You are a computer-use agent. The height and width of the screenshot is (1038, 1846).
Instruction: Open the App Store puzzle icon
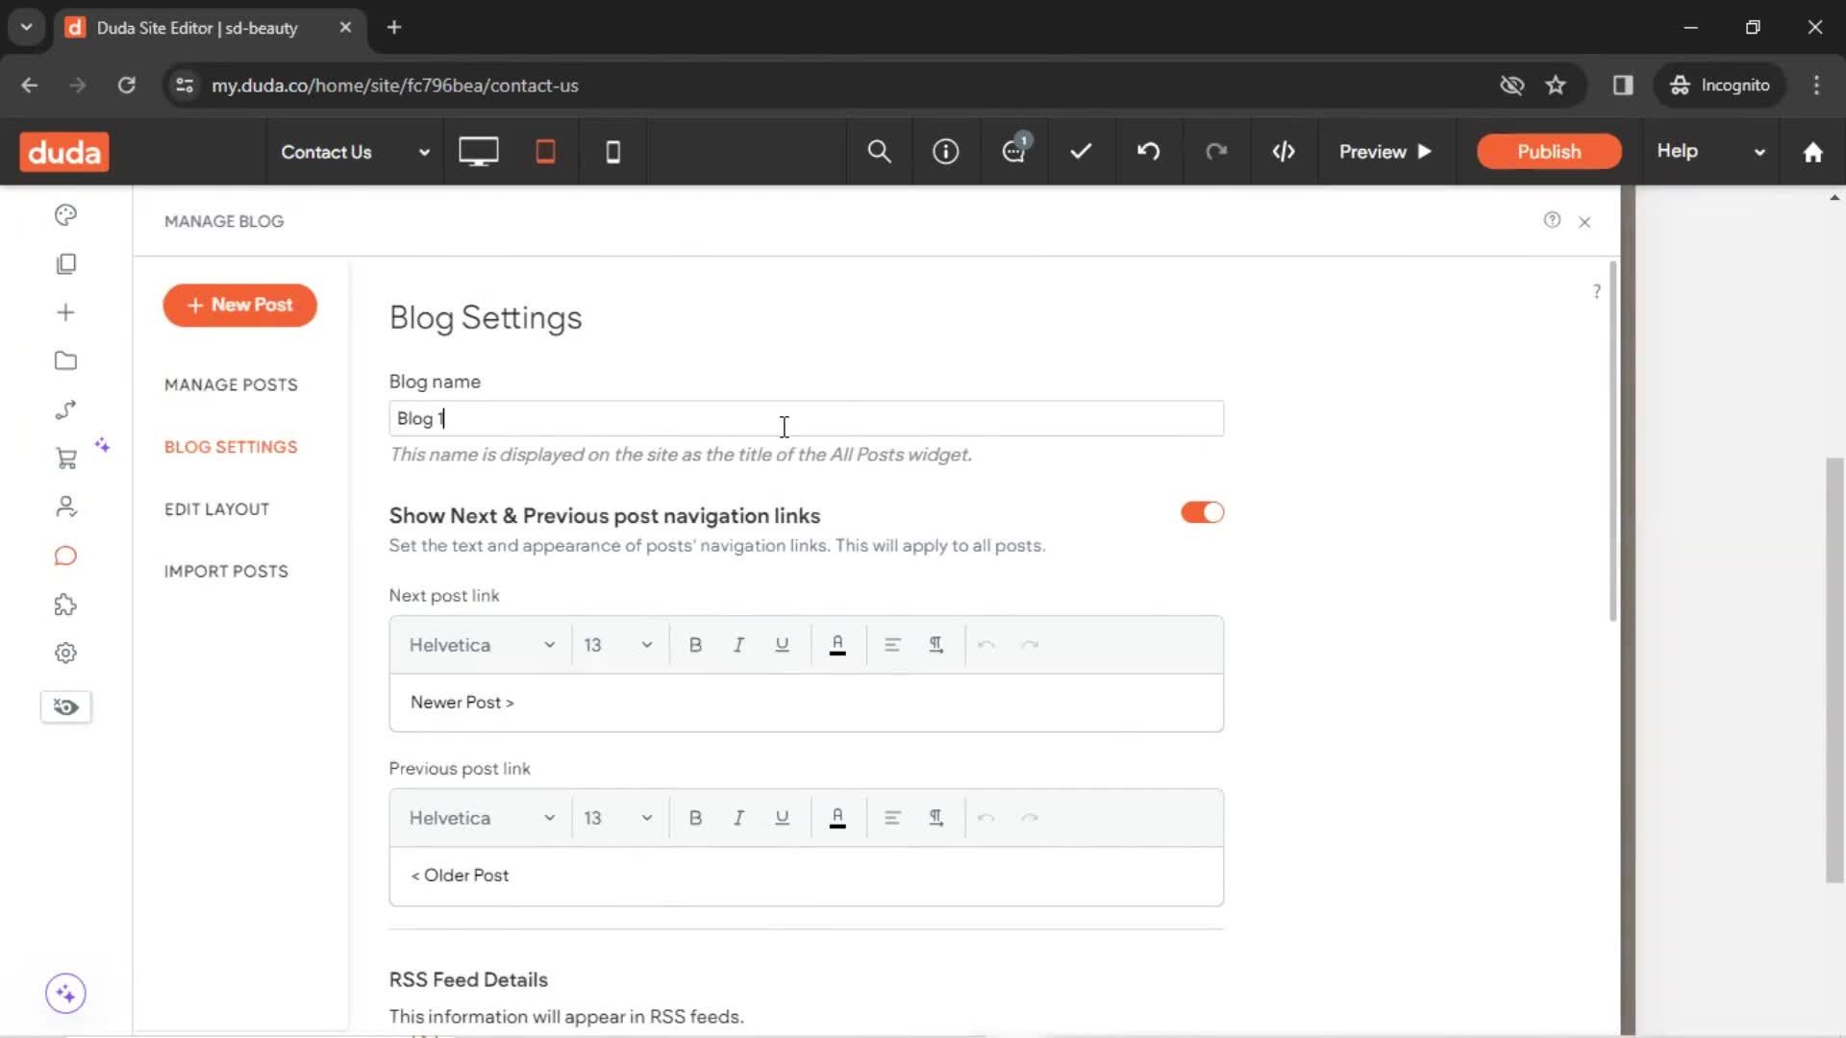coord(65,605)
